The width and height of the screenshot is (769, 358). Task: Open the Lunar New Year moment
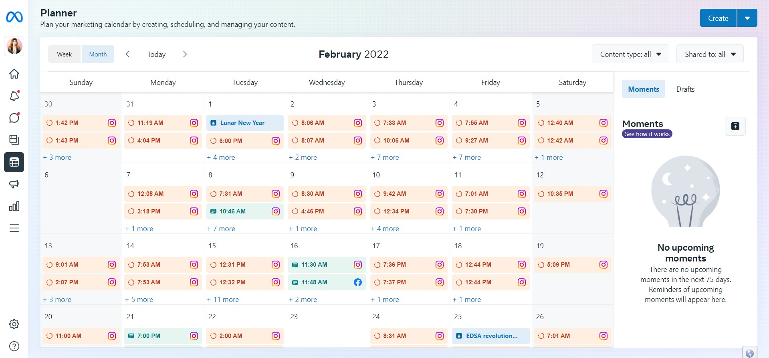coord(245,123)
